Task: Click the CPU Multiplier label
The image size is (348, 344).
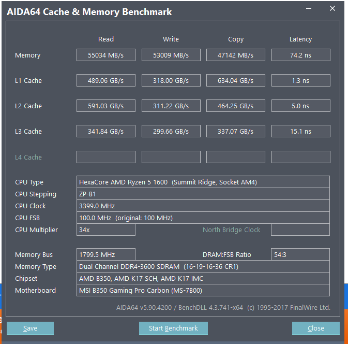Action: point(36,230)
